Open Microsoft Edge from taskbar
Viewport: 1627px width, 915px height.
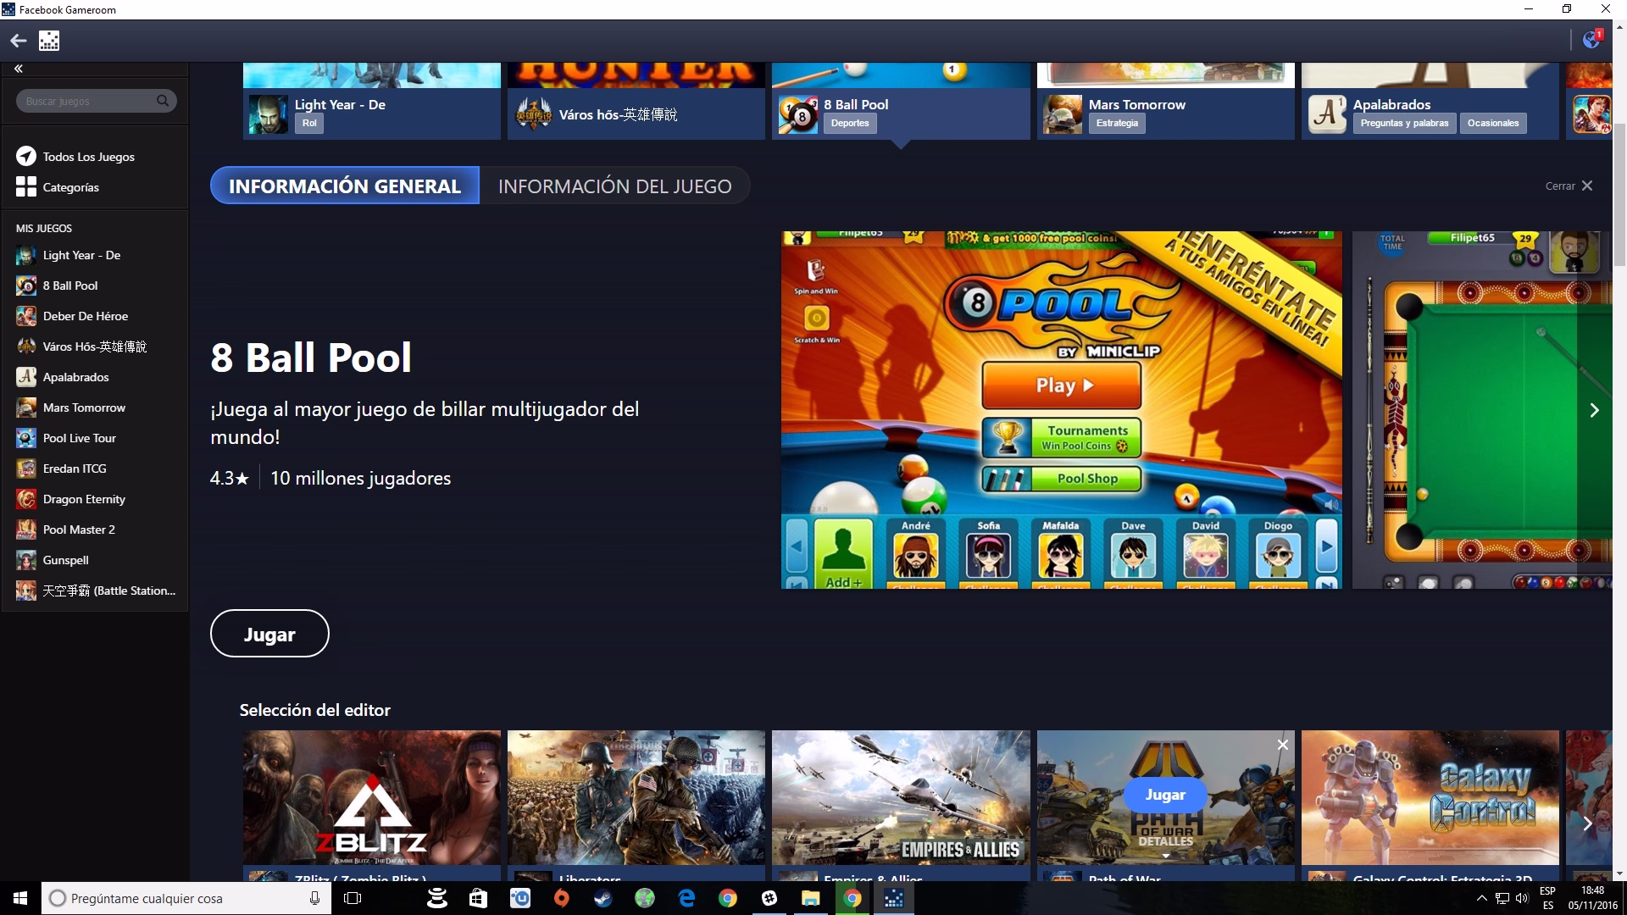click(686, 898)
